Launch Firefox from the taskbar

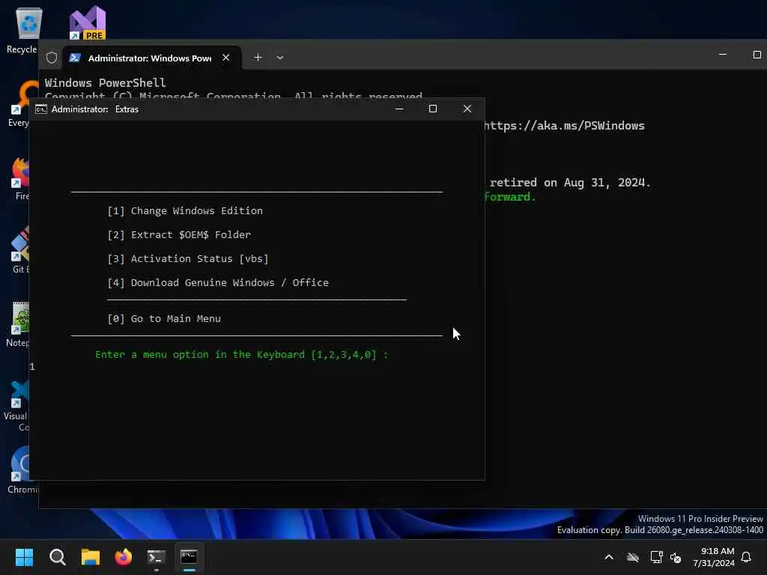click(124, 557)
